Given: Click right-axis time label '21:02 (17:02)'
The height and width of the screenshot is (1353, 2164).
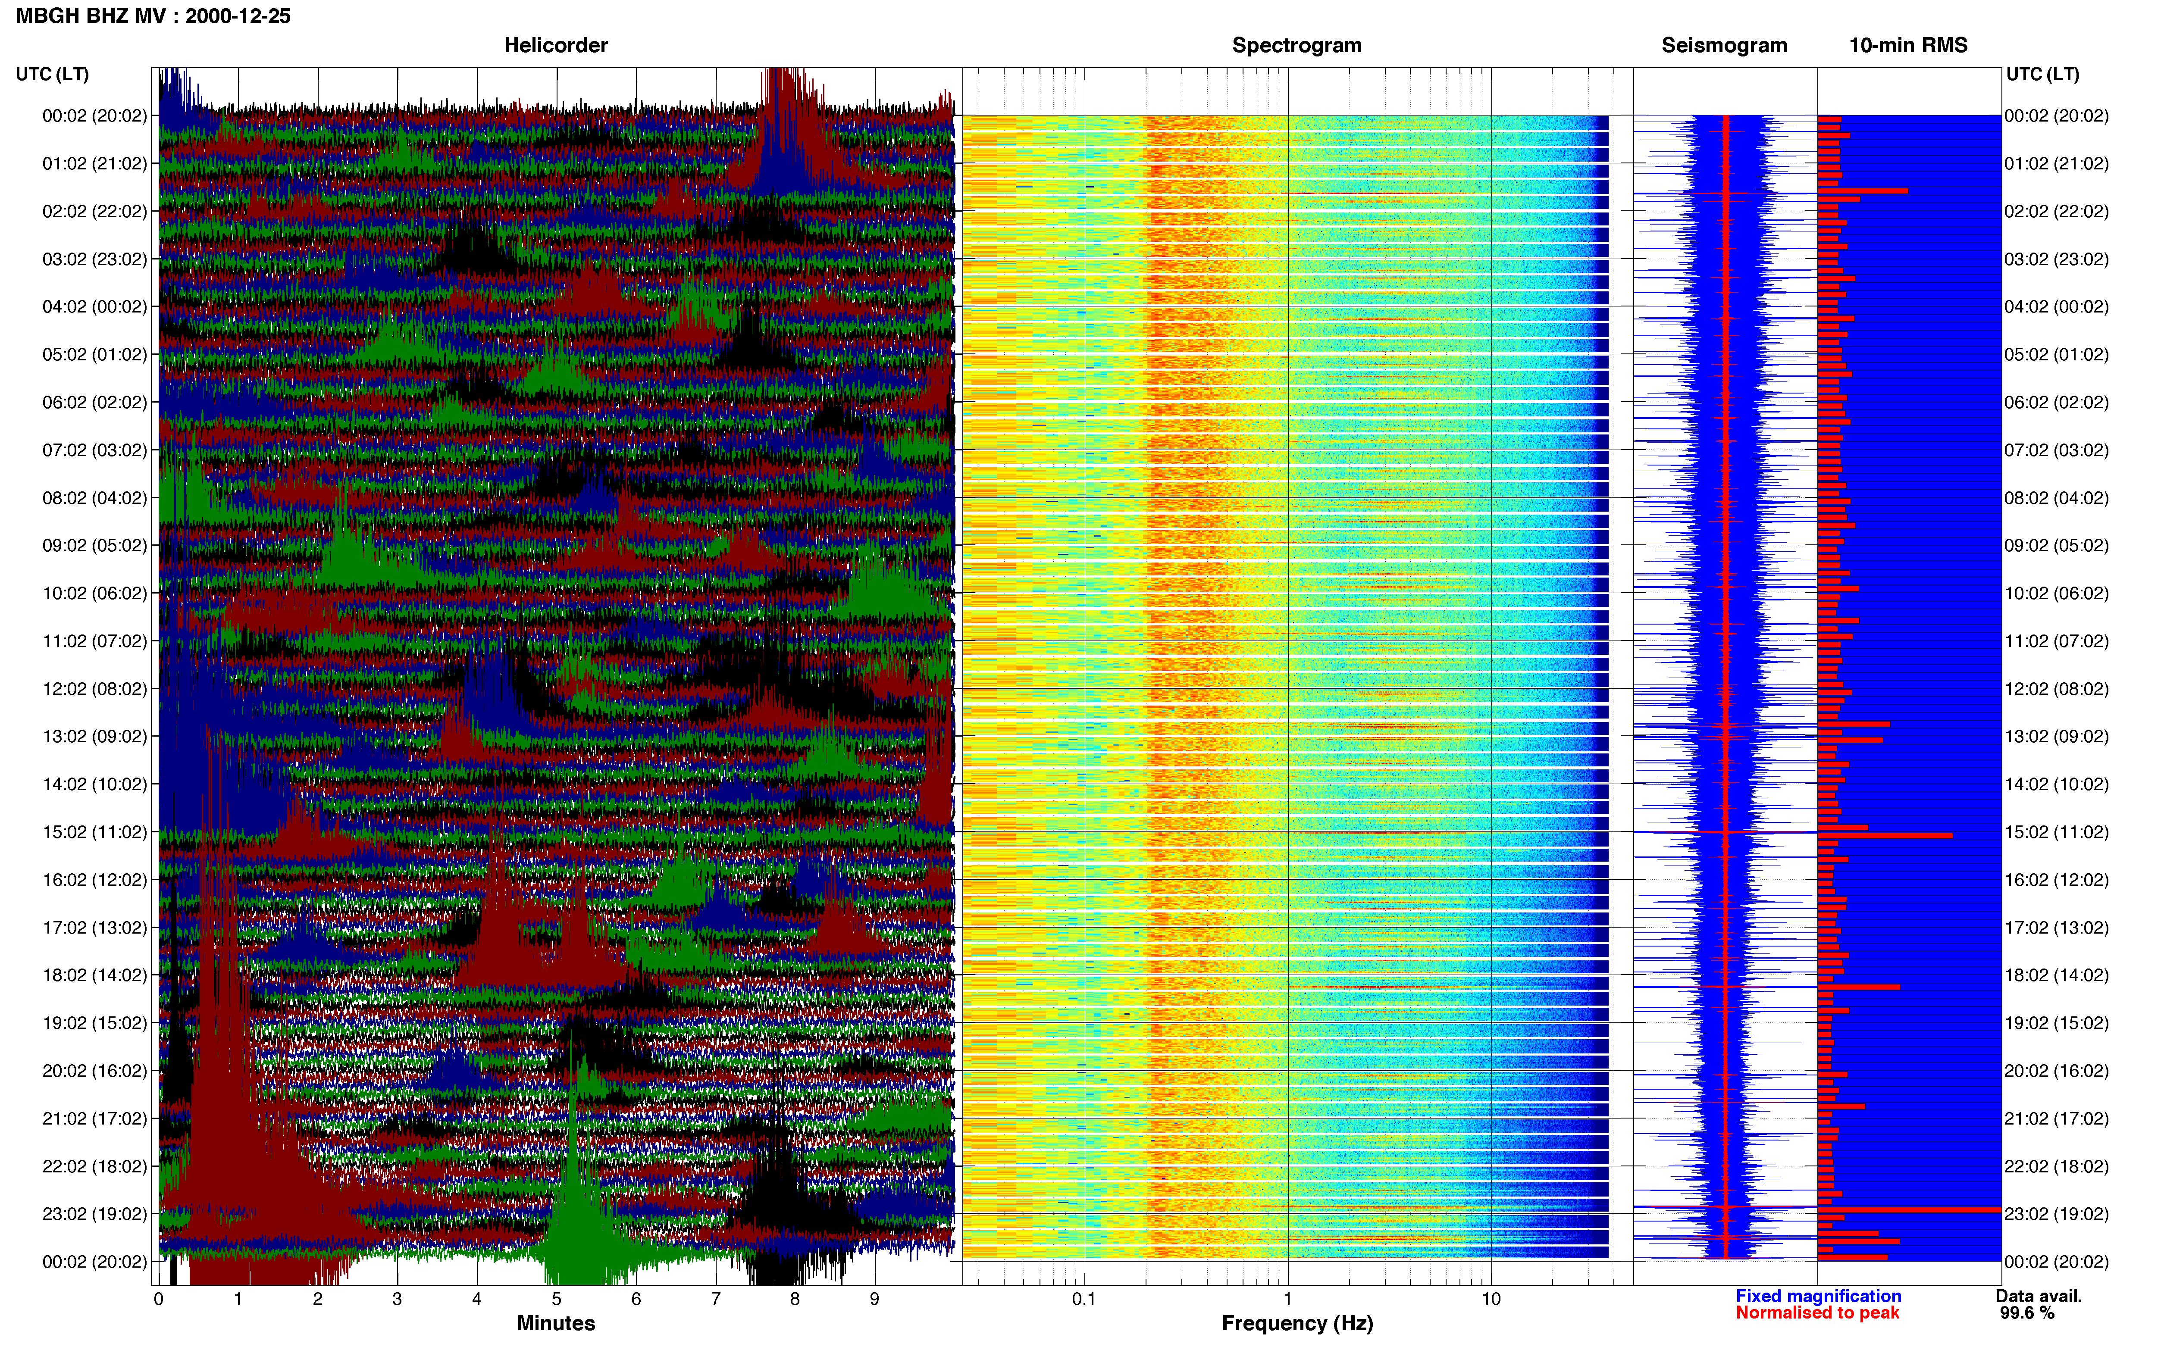Looking at the screenshot, I should point(2057,1119).
